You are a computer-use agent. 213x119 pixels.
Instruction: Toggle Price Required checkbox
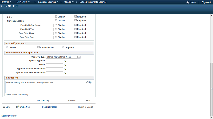click(76, 16)
